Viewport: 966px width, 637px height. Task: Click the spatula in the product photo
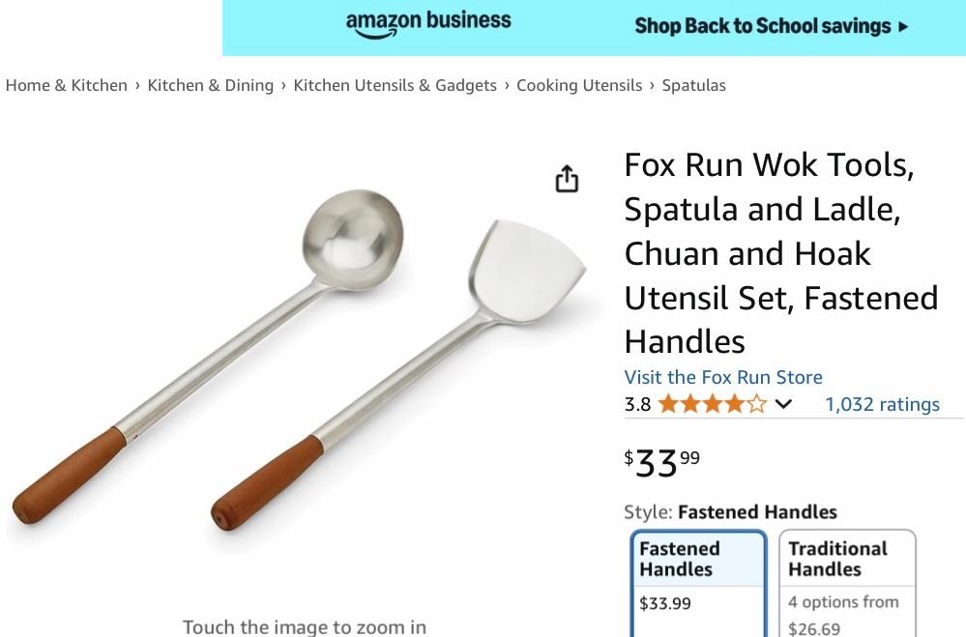pyautogui.click(x=400, y=376)
